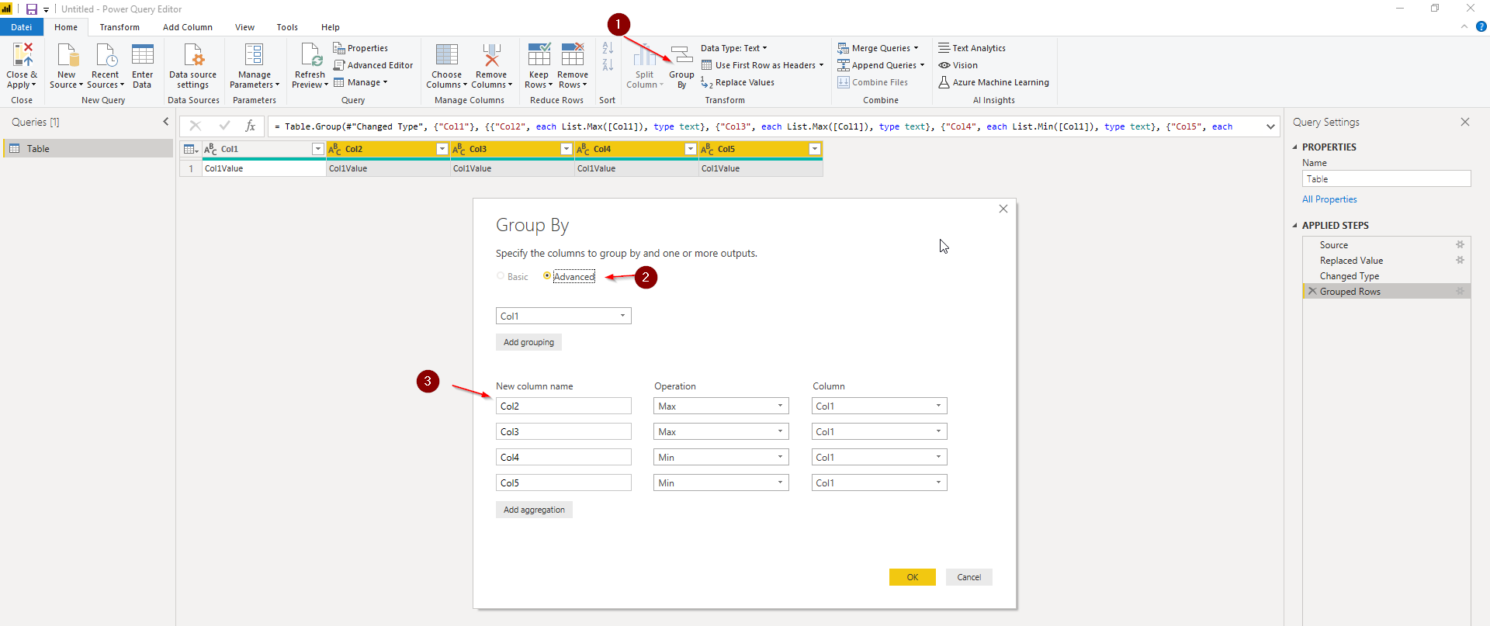Click the Keep Rows icon
The height and width of the screenshot is (626, 1490).
click(x=539, y=55)
